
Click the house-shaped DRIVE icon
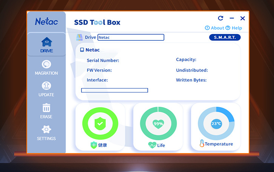(x=47, y=42)
